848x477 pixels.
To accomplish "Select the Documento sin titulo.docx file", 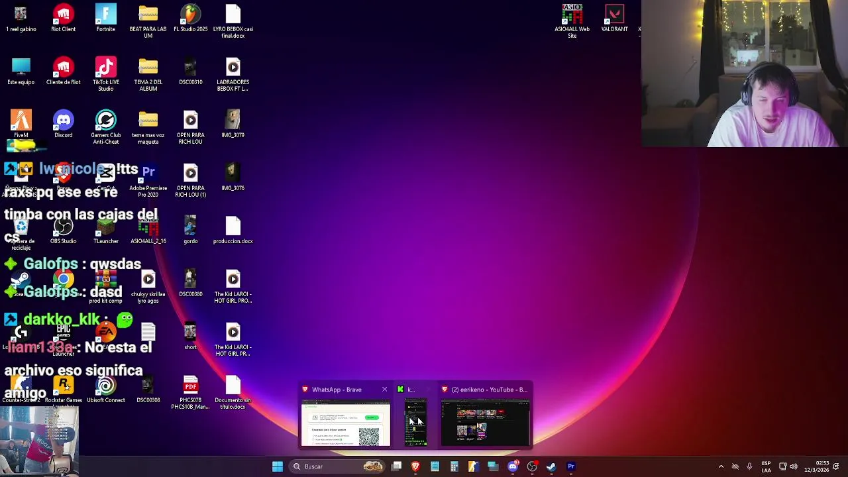I will [x=233, y=392].
